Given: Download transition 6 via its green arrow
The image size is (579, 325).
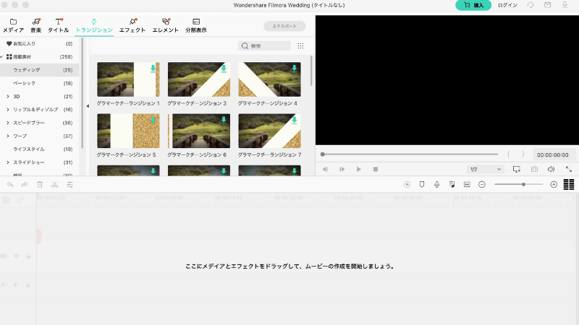Looking at the screenshot, I should point(224,120).
